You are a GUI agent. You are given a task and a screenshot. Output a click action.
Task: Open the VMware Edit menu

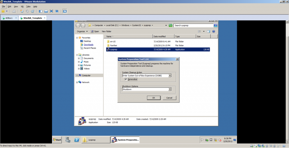pos(9,6)
